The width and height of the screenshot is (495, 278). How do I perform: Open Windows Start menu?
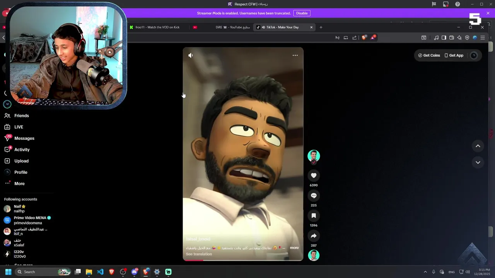click(8, 272)
